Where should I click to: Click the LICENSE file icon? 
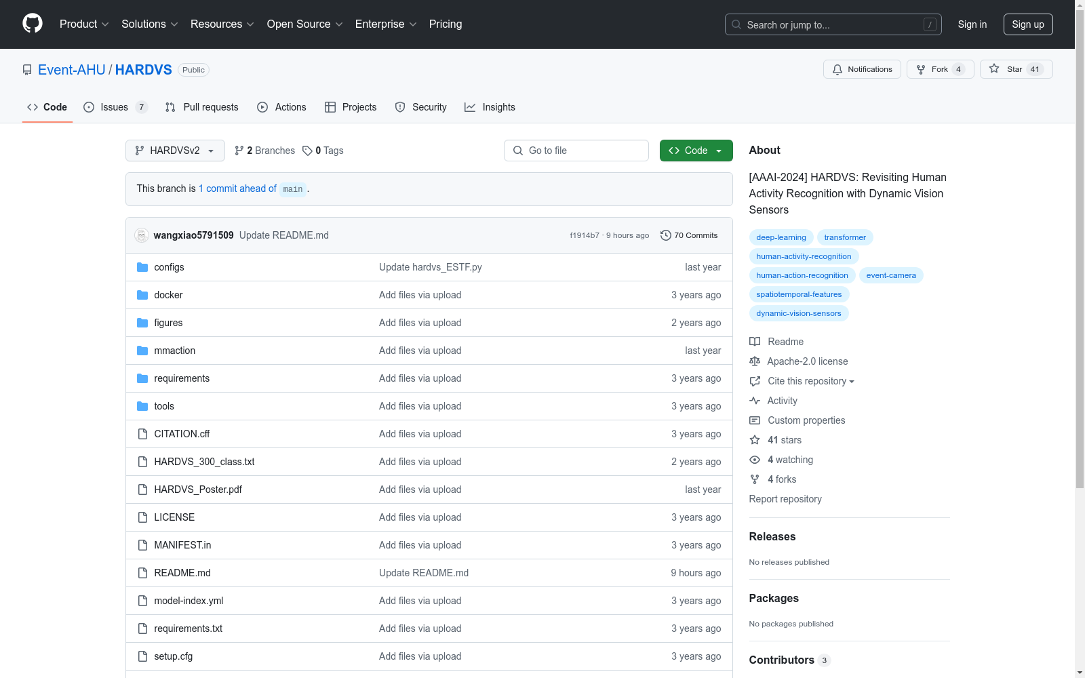pyautogui.click(x=142, y=517)
